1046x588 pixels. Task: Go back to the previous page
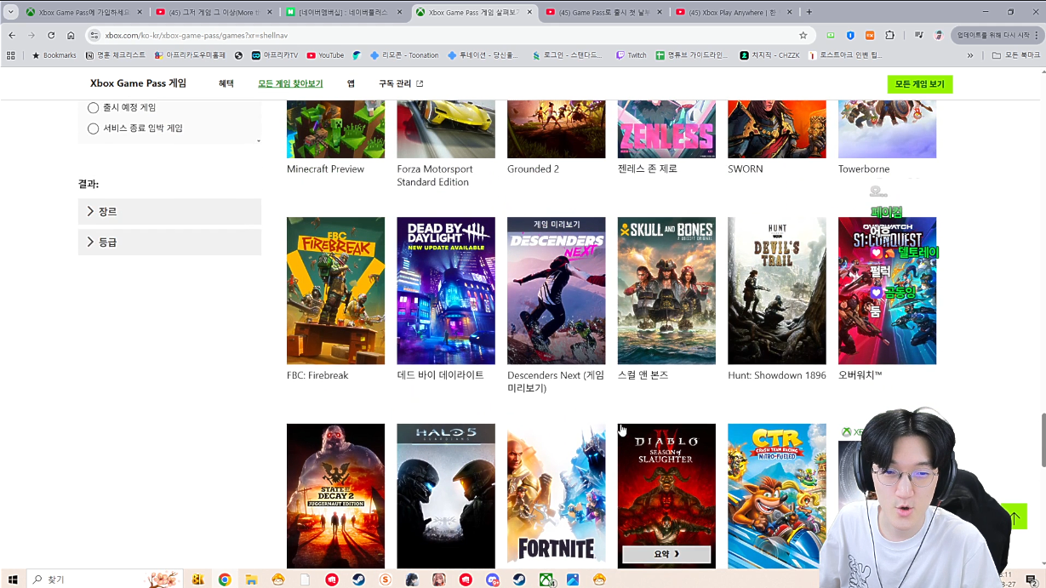click(12, 36)
